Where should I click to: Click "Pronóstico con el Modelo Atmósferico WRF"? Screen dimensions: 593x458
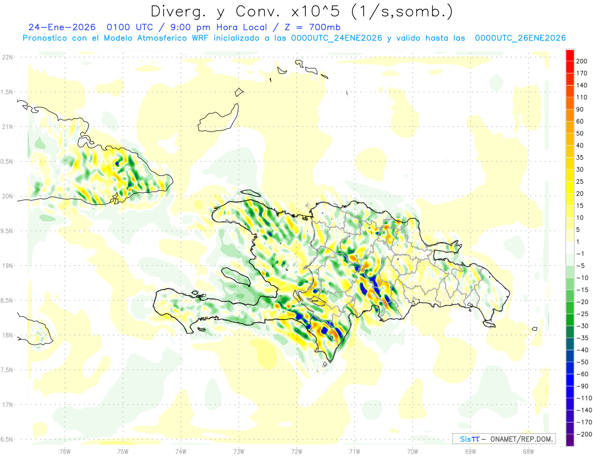117,38
